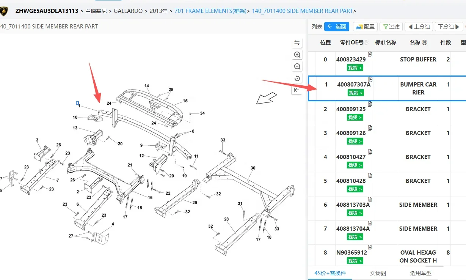This screenshot has height=280, width=466.
Task: Click the 返回 back button
Action: (337, 27)
